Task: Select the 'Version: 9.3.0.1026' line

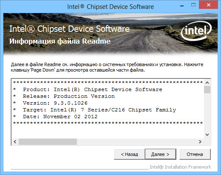Action: (x=55, y=103)
